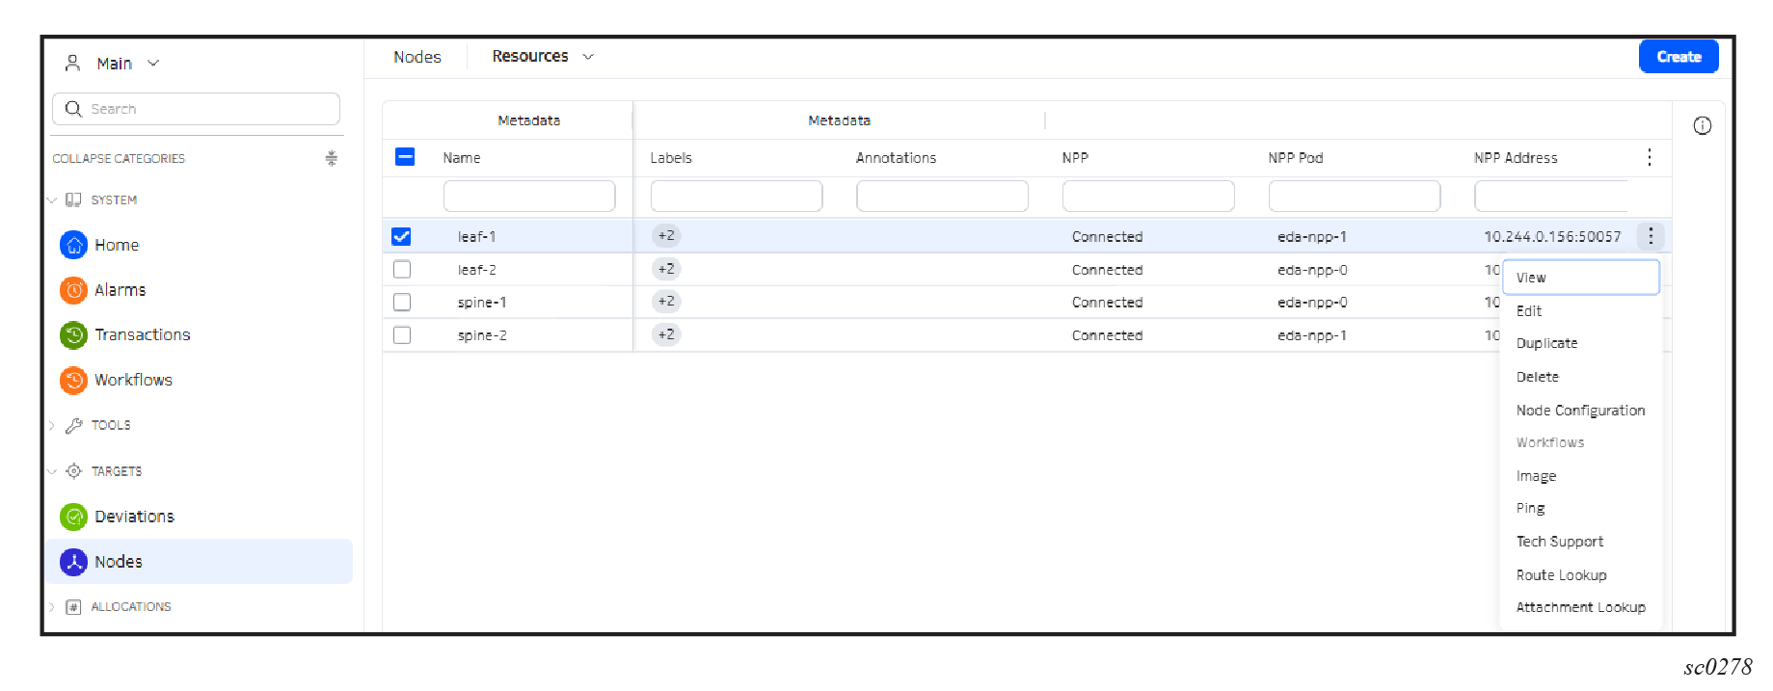Click the NPP Pod column filter field
Screen dimensions: 1773x691
(1355, 197)
